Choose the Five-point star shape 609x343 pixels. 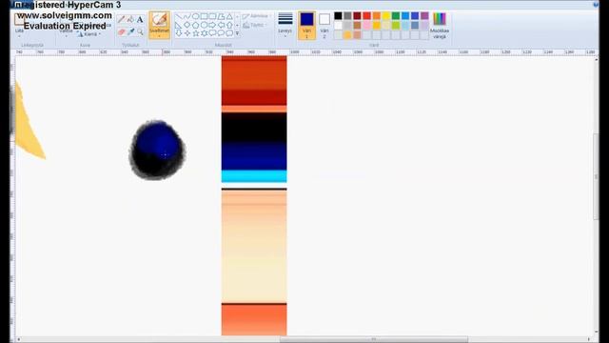(196, 33)
